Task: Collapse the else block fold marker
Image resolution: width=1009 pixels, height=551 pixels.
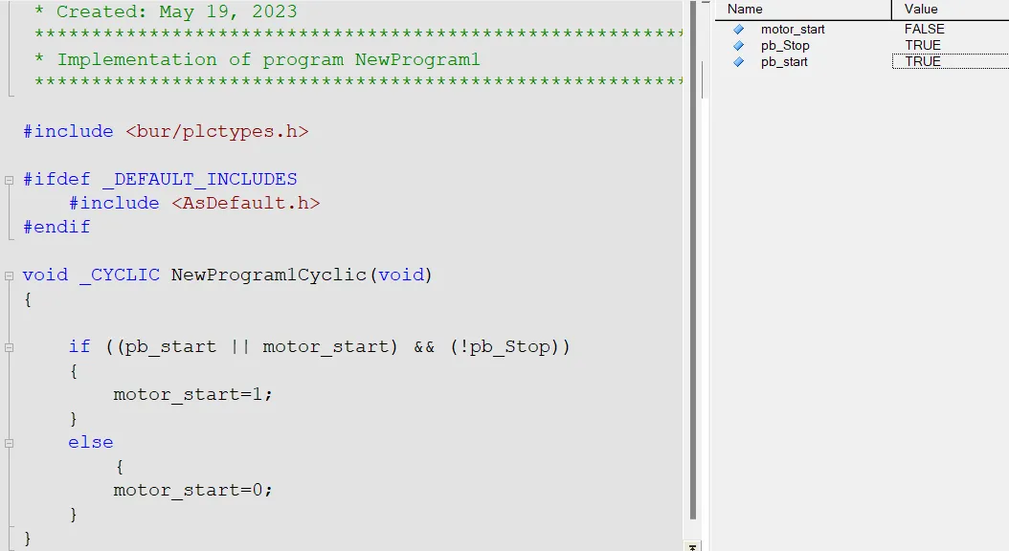Action: tap(9, 443)
